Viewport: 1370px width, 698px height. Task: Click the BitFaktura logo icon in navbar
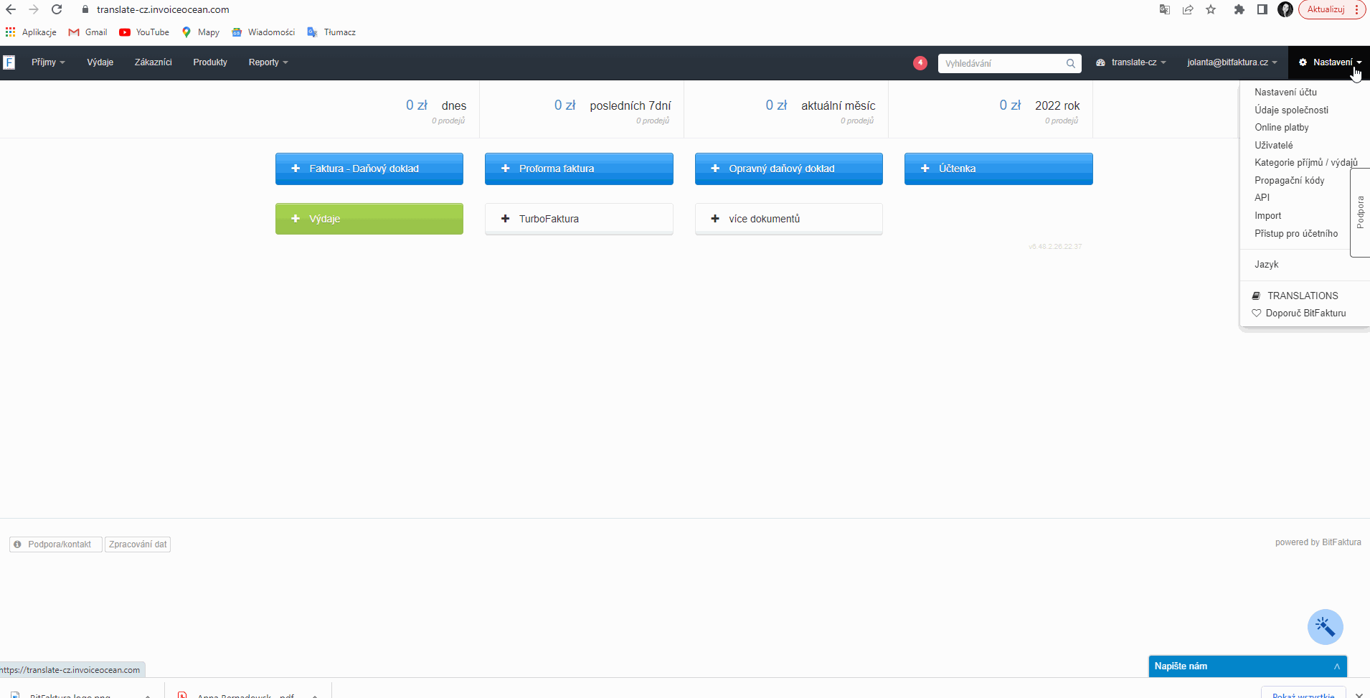pos(9,62)
